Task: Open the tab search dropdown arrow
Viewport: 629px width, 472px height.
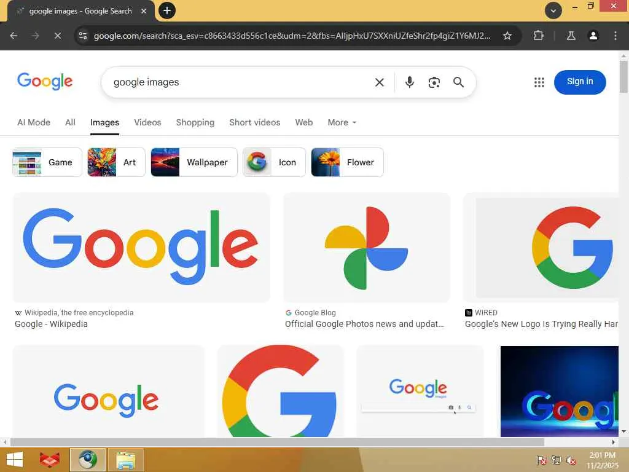Action: pos(553,11)
